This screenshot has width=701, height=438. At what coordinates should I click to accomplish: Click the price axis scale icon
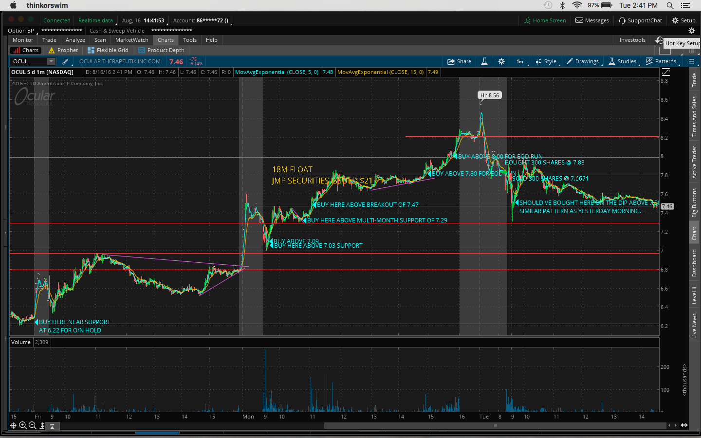click(666, 72)
